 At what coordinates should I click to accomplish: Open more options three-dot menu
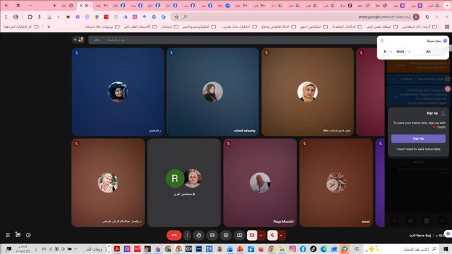tap(187, 235)
